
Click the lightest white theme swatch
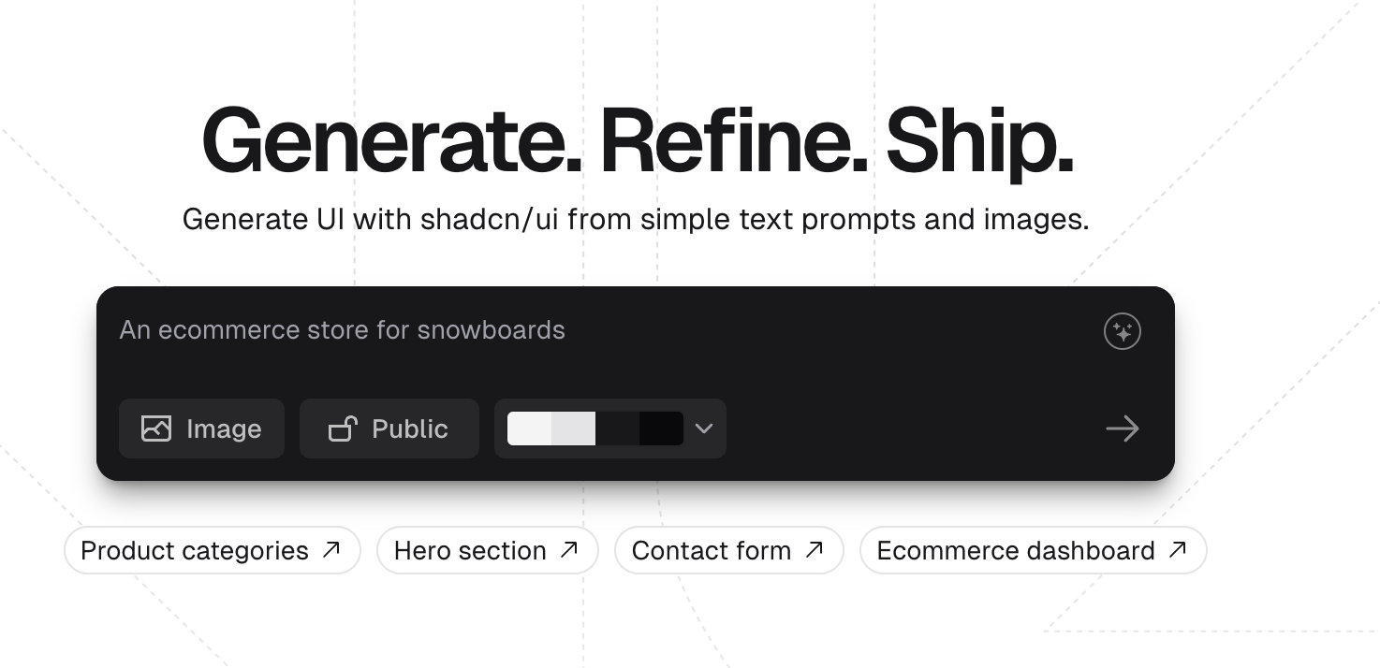(x=529, y=428)
